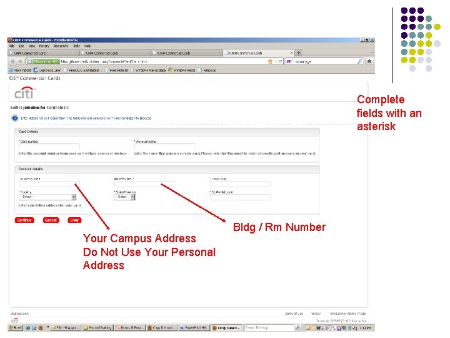This screenshot has height=338, width=450.
Task: Go back using the browser back arrow
Action: pos(13,61)
